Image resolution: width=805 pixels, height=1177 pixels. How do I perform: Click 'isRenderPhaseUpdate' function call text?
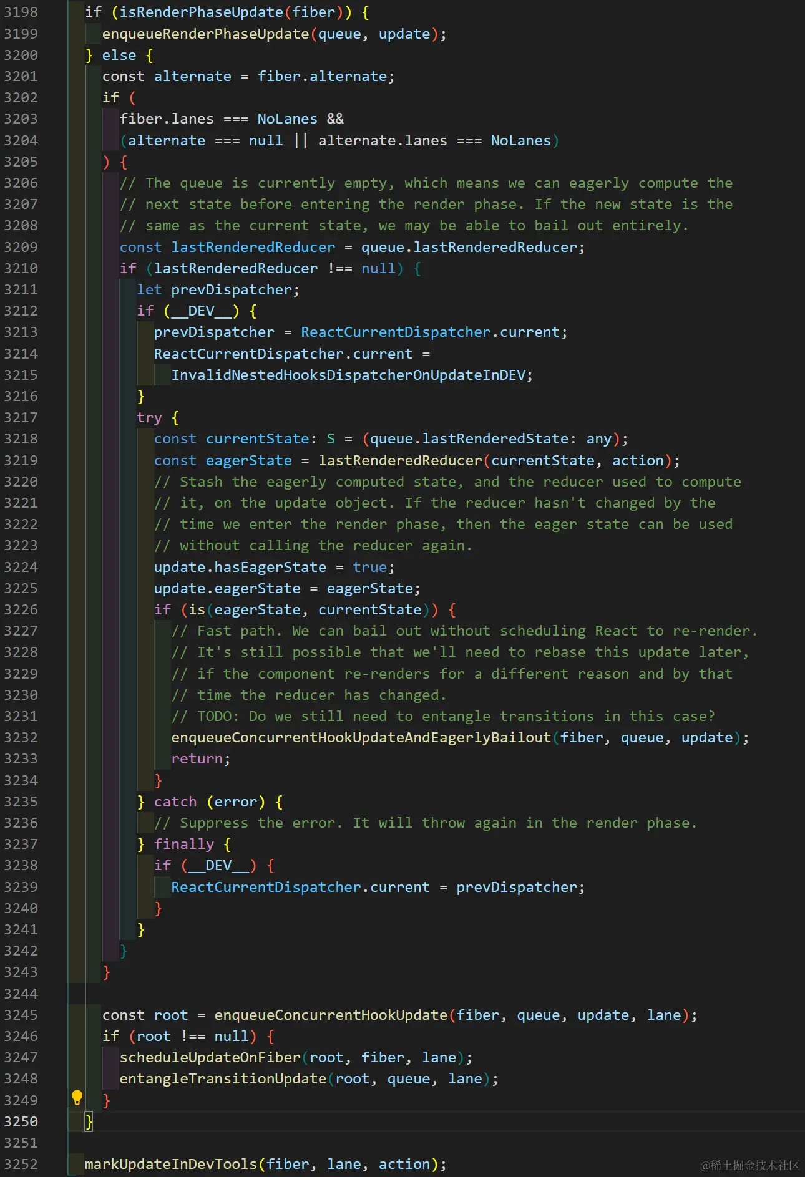(x=202, y=12)
